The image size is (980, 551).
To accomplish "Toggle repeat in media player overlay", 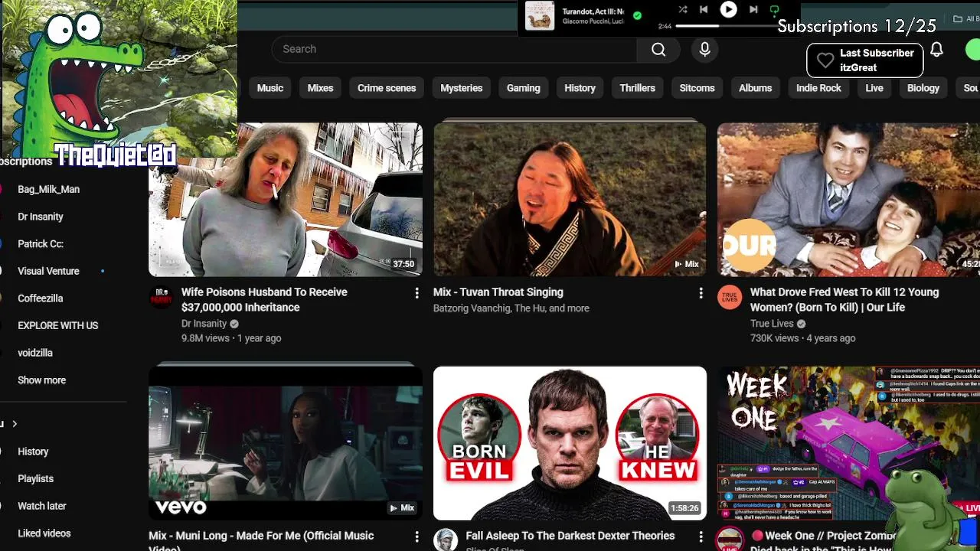I will coord(774,10).
